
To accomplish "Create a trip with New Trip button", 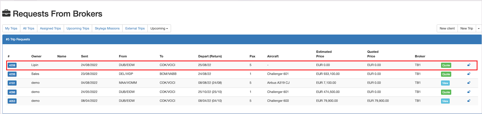I will click(x=467, y=28).
